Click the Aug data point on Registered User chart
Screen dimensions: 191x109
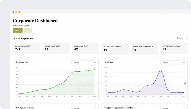tap(72, 73)
